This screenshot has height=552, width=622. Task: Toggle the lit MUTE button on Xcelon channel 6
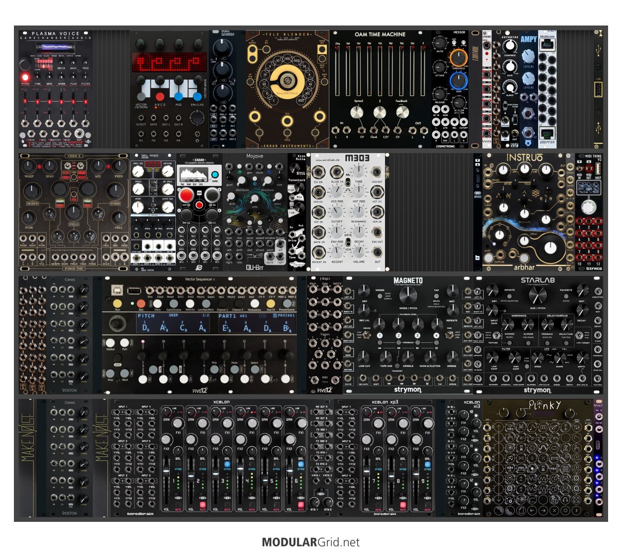point(301,505)
